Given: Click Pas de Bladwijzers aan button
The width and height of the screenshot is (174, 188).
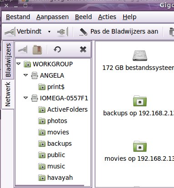Looking at the screenshot, I should click(119, 32).
